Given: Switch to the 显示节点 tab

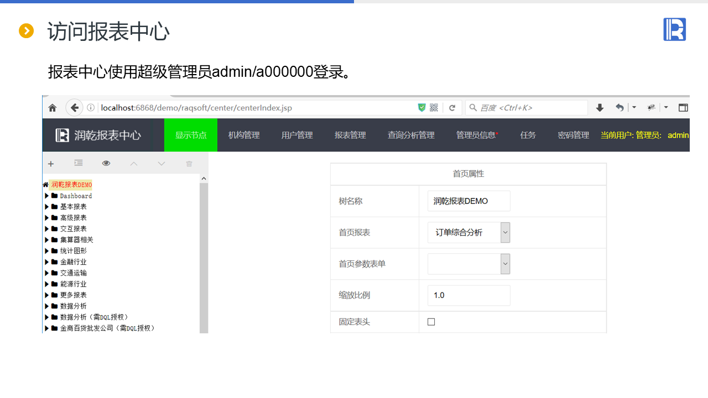Looking at the screenshot, I should [x=191, y=135].
